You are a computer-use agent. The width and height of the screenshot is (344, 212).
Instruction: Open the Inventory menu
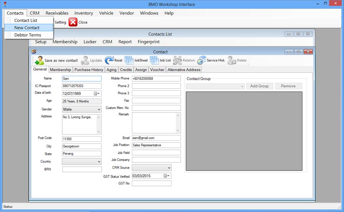[x=84, y=13]
